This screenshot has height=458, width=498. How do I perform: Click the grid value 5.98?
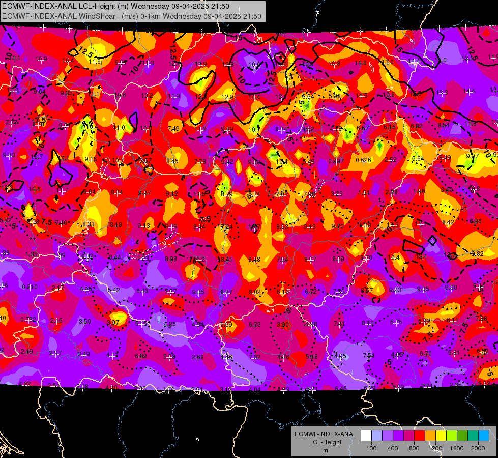tap(334, 96)
